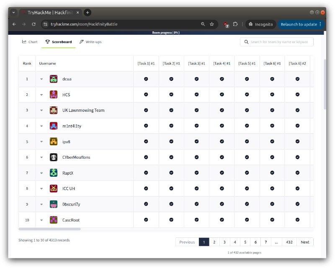335x268 pixels.
Task: Click the horizontal table scrollbar
Action: [x=49, y=229]
